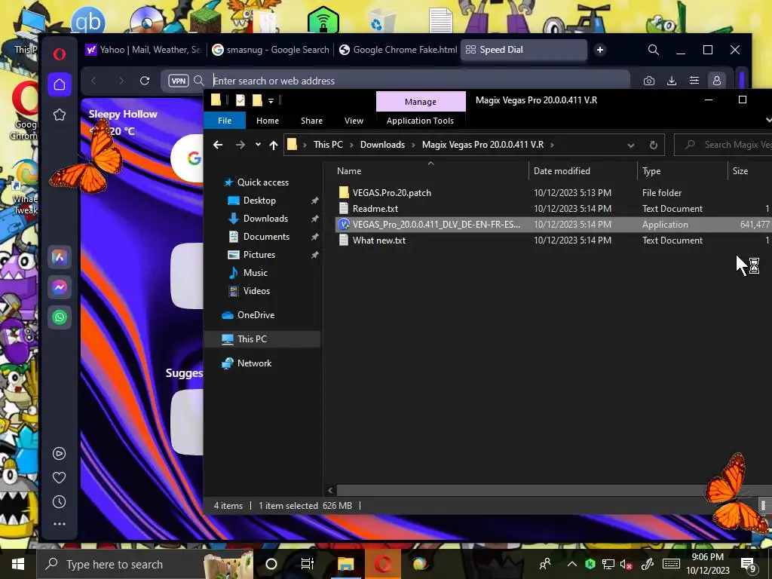Viewport: 772px width, 579px height.
Task: Open Task View on taskbar
Action: [x=308, y=564]
